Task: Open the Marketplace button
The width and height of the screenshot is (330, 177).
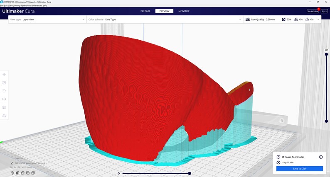Action: point(313,11)
